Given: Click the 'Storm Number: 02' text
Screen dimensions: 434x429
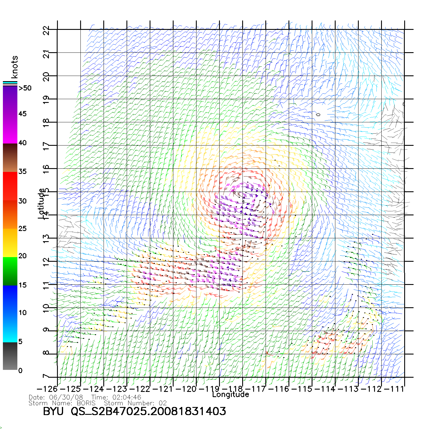Looking at the screenshot, I should click(135, 403).
